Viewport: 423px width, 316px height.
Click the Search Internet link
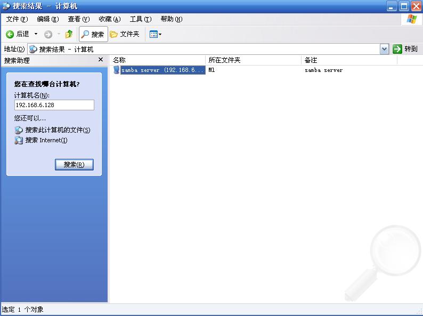click(46, 140)
